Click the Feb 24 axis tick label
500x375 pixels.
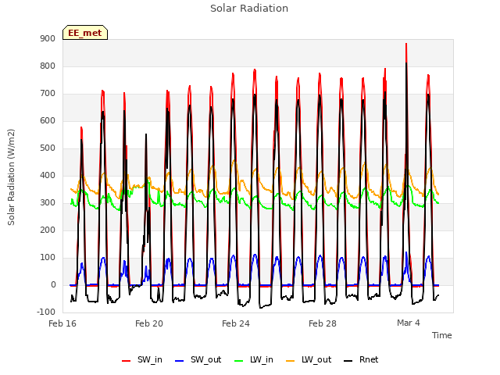[x=236, y=323]
